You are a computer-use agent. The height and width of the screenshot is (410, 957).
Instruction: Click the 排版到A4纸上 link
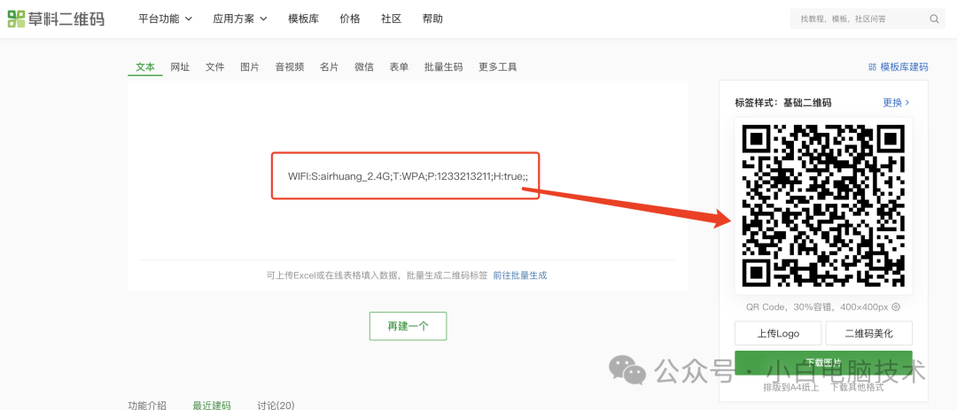coord(791,388)
